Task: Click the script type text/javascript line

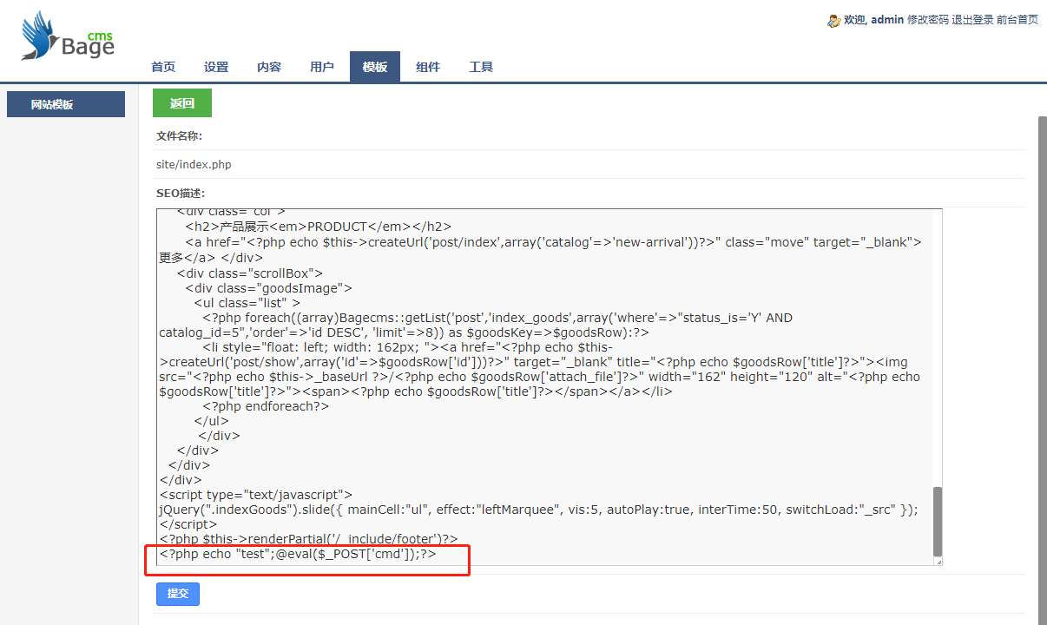Action: pos(256,495)
